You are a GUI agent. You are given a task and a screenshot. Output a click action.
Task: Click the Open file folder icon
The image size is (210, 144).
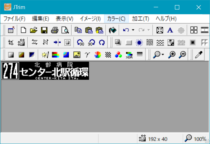(x=34, y=30)
